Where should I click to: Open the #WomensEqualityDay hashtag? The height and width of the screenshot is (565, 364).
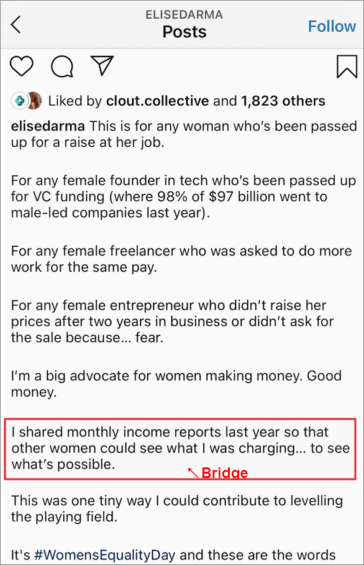105,555
